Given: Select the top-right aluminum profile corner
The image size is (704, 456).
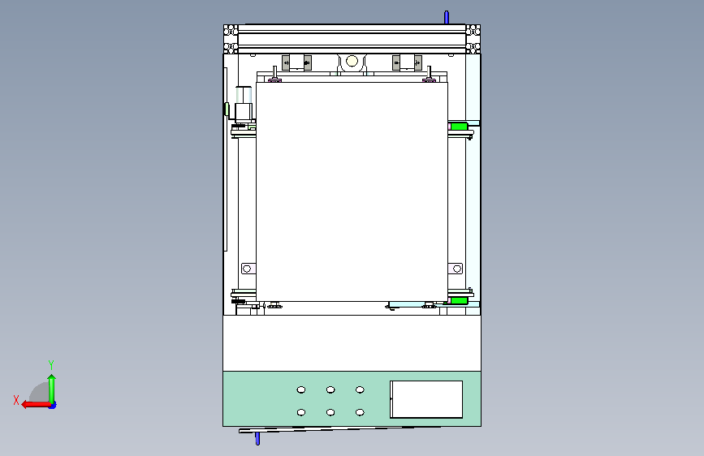Looking at the screenshot, I should coord(473,39).
